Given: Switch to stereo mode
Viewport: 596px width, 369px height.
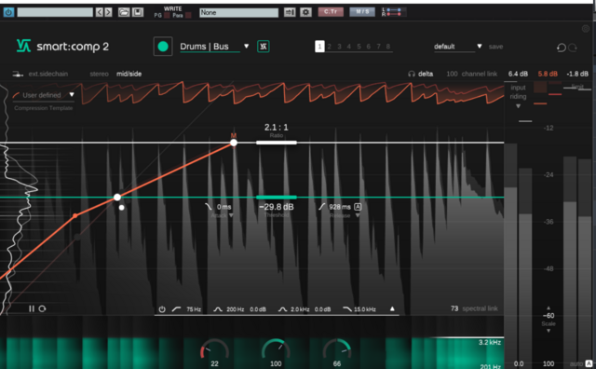Looking at the screenshot, I should 100,74.
